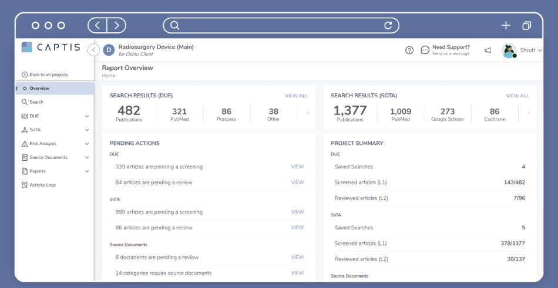
Task: Click the browser address bar field
Action: tap(281, 25)
